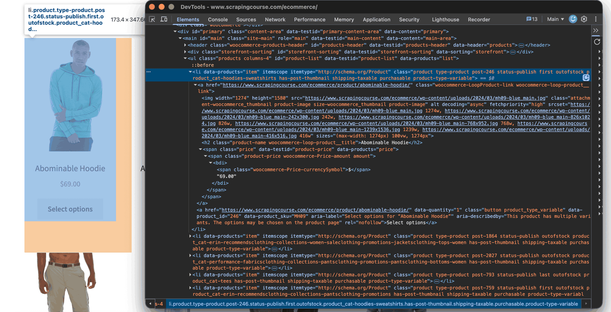611x312 pixels.
Task: Click the refresh icon in sidebar
Action: pyautogui.click(x=597, y=42)
